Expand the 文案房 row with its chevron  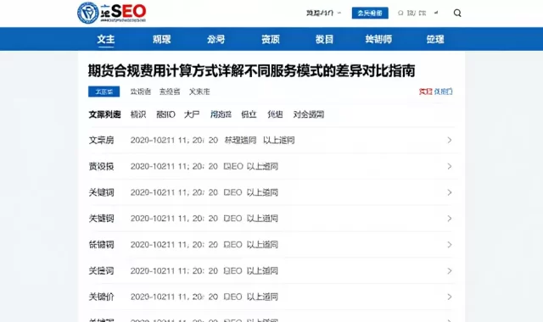click(450, 140)
